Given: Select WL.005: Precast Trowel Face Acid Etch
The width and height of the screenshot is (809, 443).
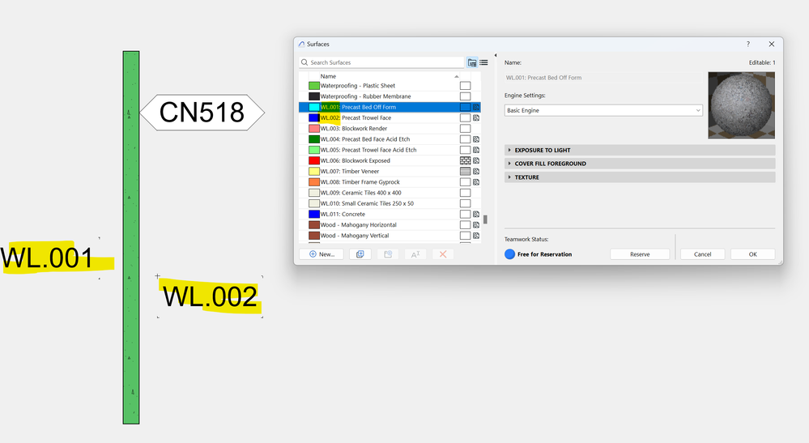Looking at the screenshot, I should click(390, 150).
